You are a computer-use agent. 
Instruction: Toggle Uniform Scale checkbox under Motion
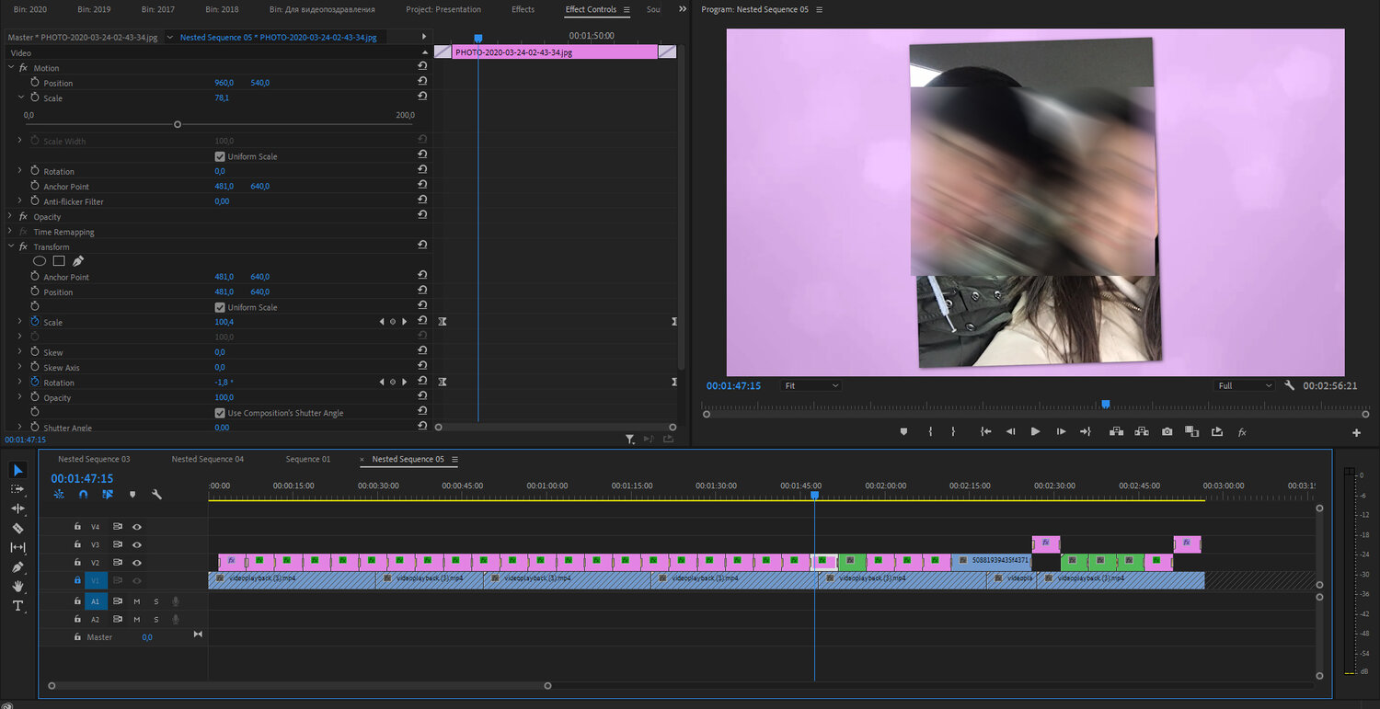219,156
